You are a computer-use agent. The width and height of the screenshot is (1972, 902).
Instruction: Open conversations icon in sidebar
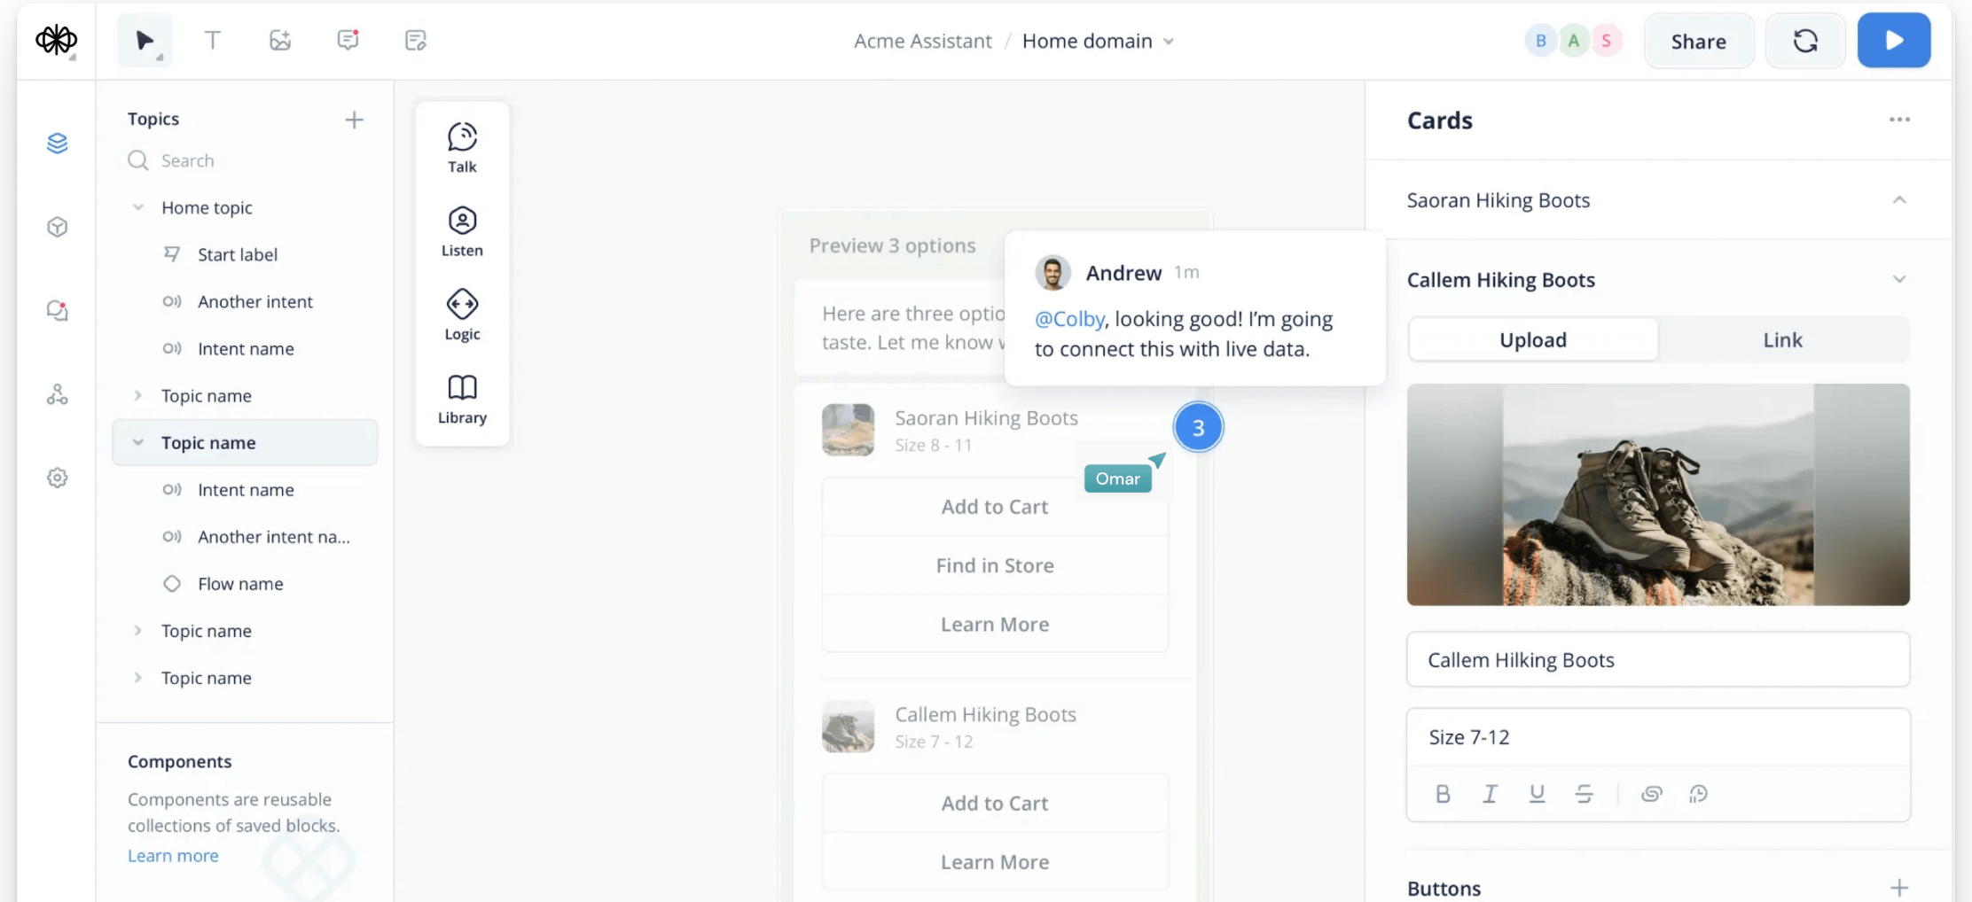click(58, 310)
